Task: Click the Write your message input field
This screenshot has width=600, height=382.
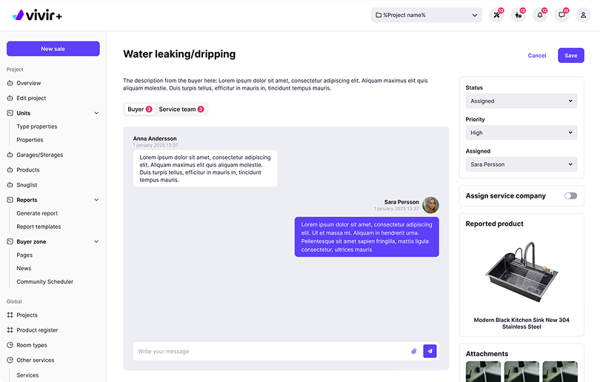Action: (x=270, y=351)
